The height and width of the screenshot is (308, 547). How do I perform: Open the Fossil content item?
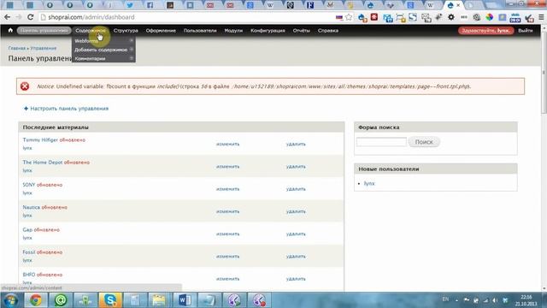point(29,252)
